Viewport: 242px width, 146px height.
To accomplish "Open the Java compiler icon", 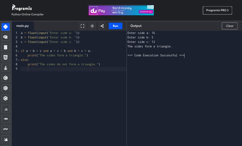I will (6, 68).
